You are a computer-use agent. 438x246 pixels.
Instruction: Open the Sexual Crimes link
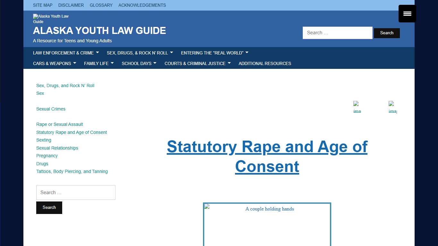click(51, 109)
